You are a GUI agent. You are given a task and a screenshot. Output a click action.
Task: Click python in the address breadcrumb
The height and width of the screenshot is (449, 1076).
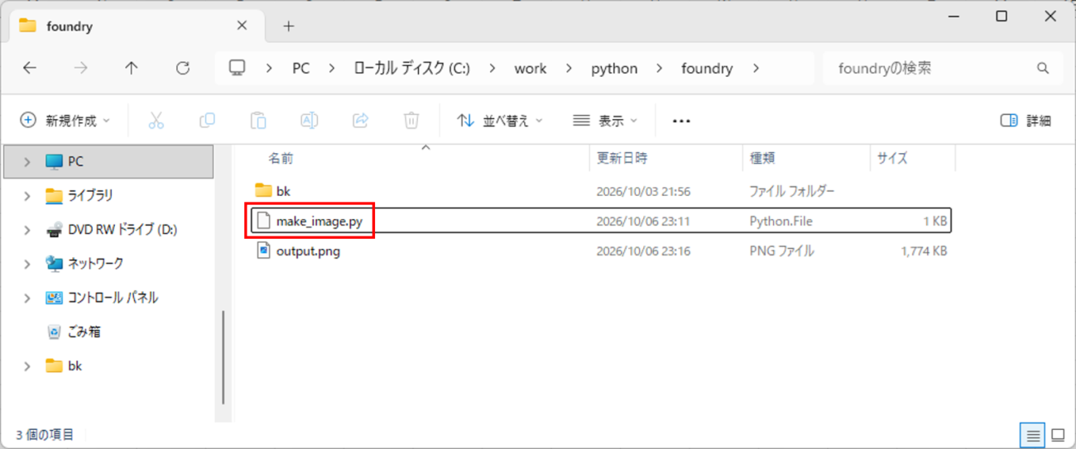tap(614, 69)
